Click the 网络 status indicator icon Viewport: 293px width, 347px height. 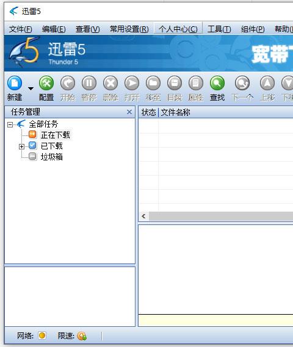tap(42, 335)
